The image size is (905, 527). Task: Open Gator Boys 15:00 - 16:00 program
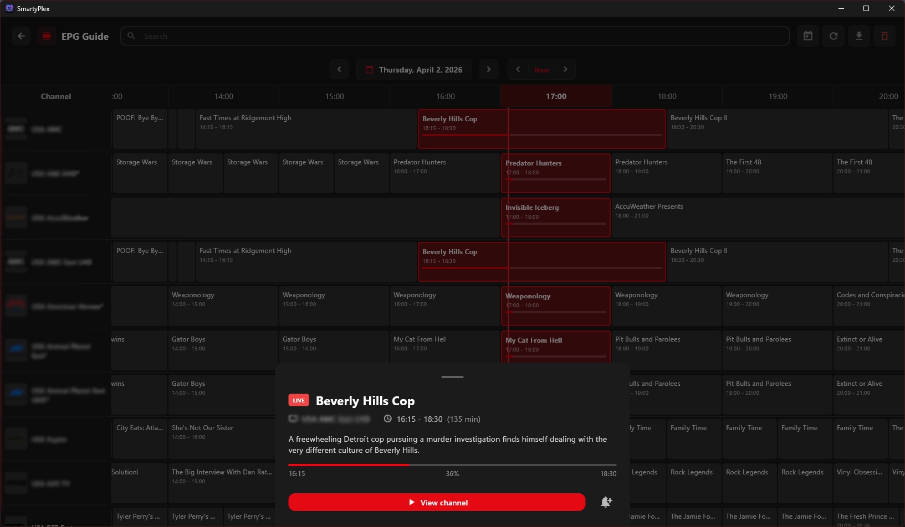click(334, 347)
